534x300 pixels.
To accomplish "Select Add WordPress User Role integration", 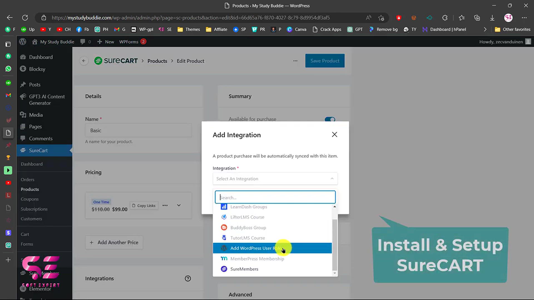I will coord(272,248).
